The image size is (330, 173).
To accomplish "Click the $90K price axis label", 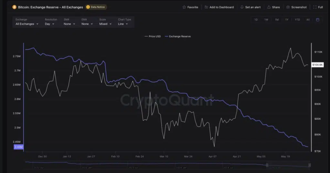I will click(318, 104).
